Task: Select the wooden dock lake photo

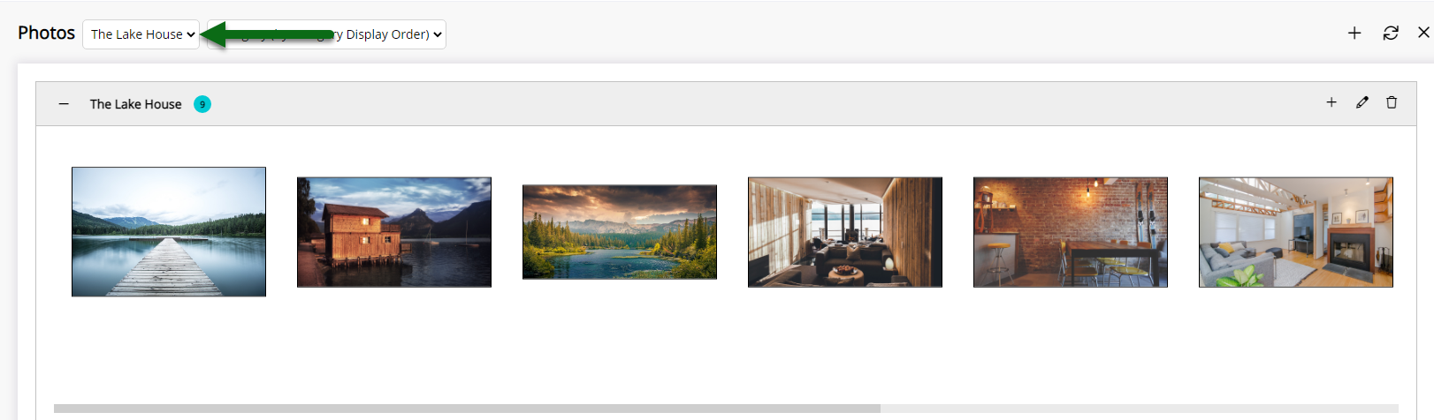Action: (169, 232)
